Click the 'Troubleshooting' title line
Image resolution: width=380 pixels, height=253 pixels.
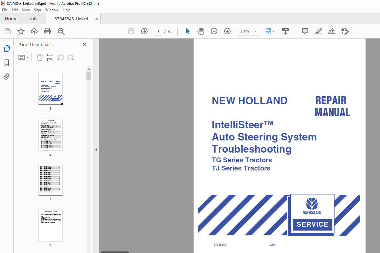click(252, 149)
